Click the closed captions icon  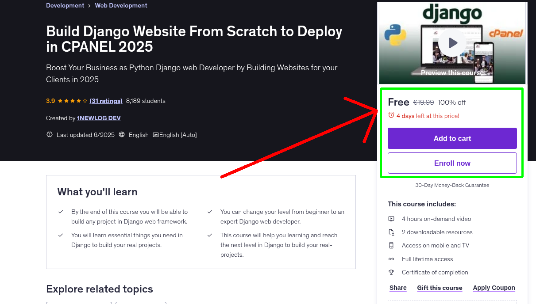click(x=156, y=135)
